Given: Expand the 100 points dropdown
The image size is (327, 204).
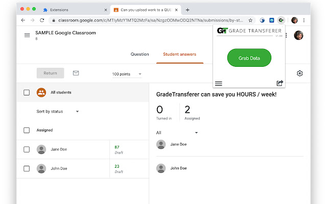Looking at the screenshot, I should point(127,74).
